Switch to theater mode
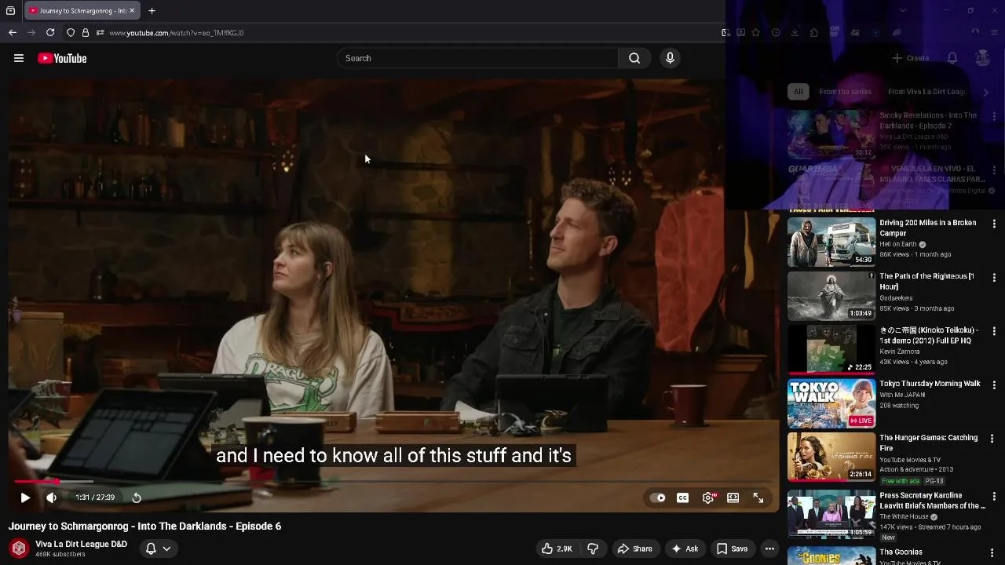 click(x=733, y=498)
